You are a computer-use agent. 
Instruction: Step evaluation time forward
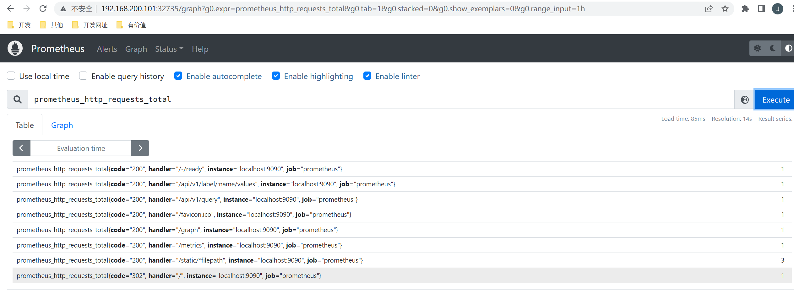(x=140, y=148)
